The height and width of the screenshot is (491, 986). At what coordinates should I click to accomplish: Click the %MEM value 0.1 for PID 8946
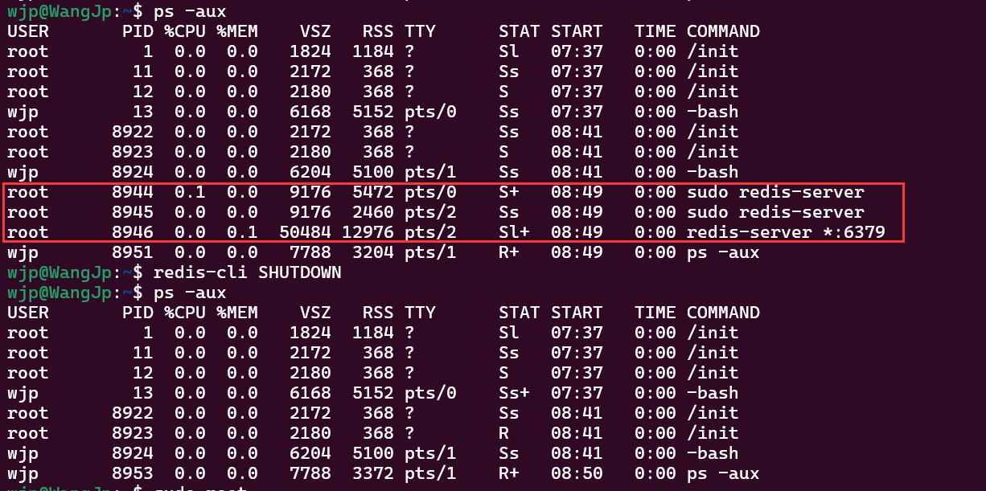pyautogui.click(x=242, y=232)
